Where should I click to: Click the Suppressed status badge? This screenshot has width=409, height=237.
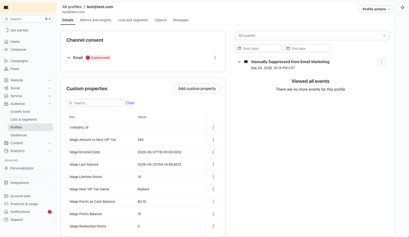pyautogui.click(x=98, y=58)
